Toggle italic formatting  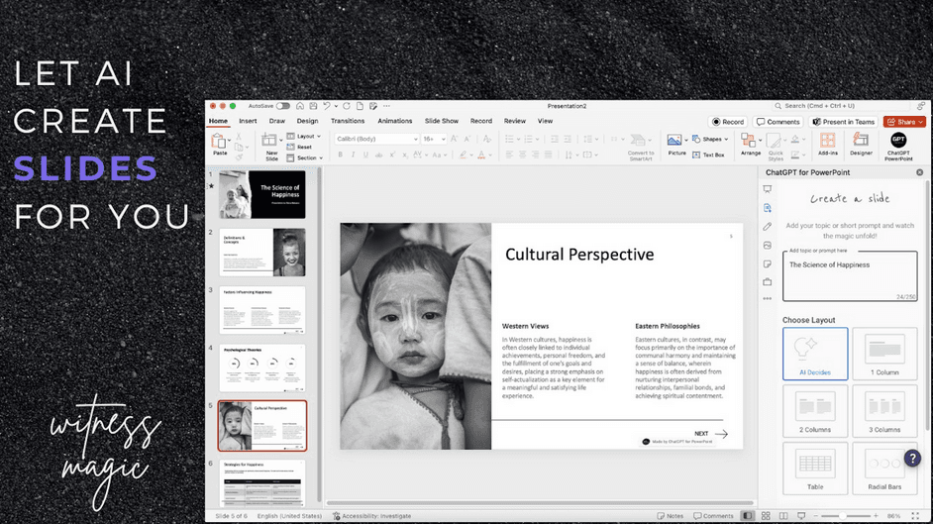(x=353, y=155)
